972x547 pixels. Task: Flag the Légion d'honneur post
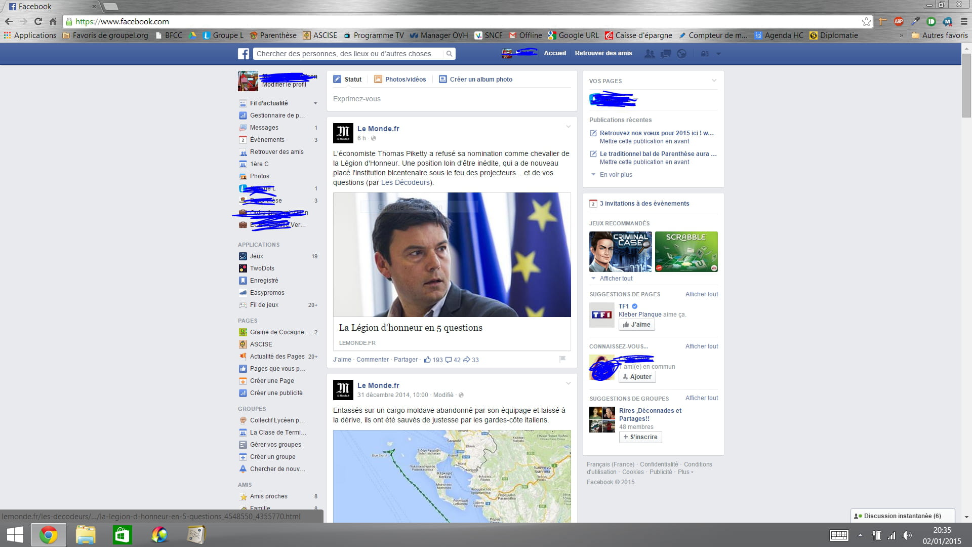tap(562, 359)
